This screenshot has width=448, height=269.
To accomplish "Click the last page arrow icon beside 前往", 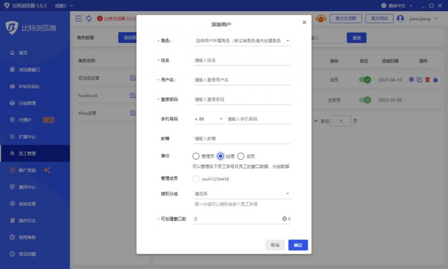I will tap(316, 121).
